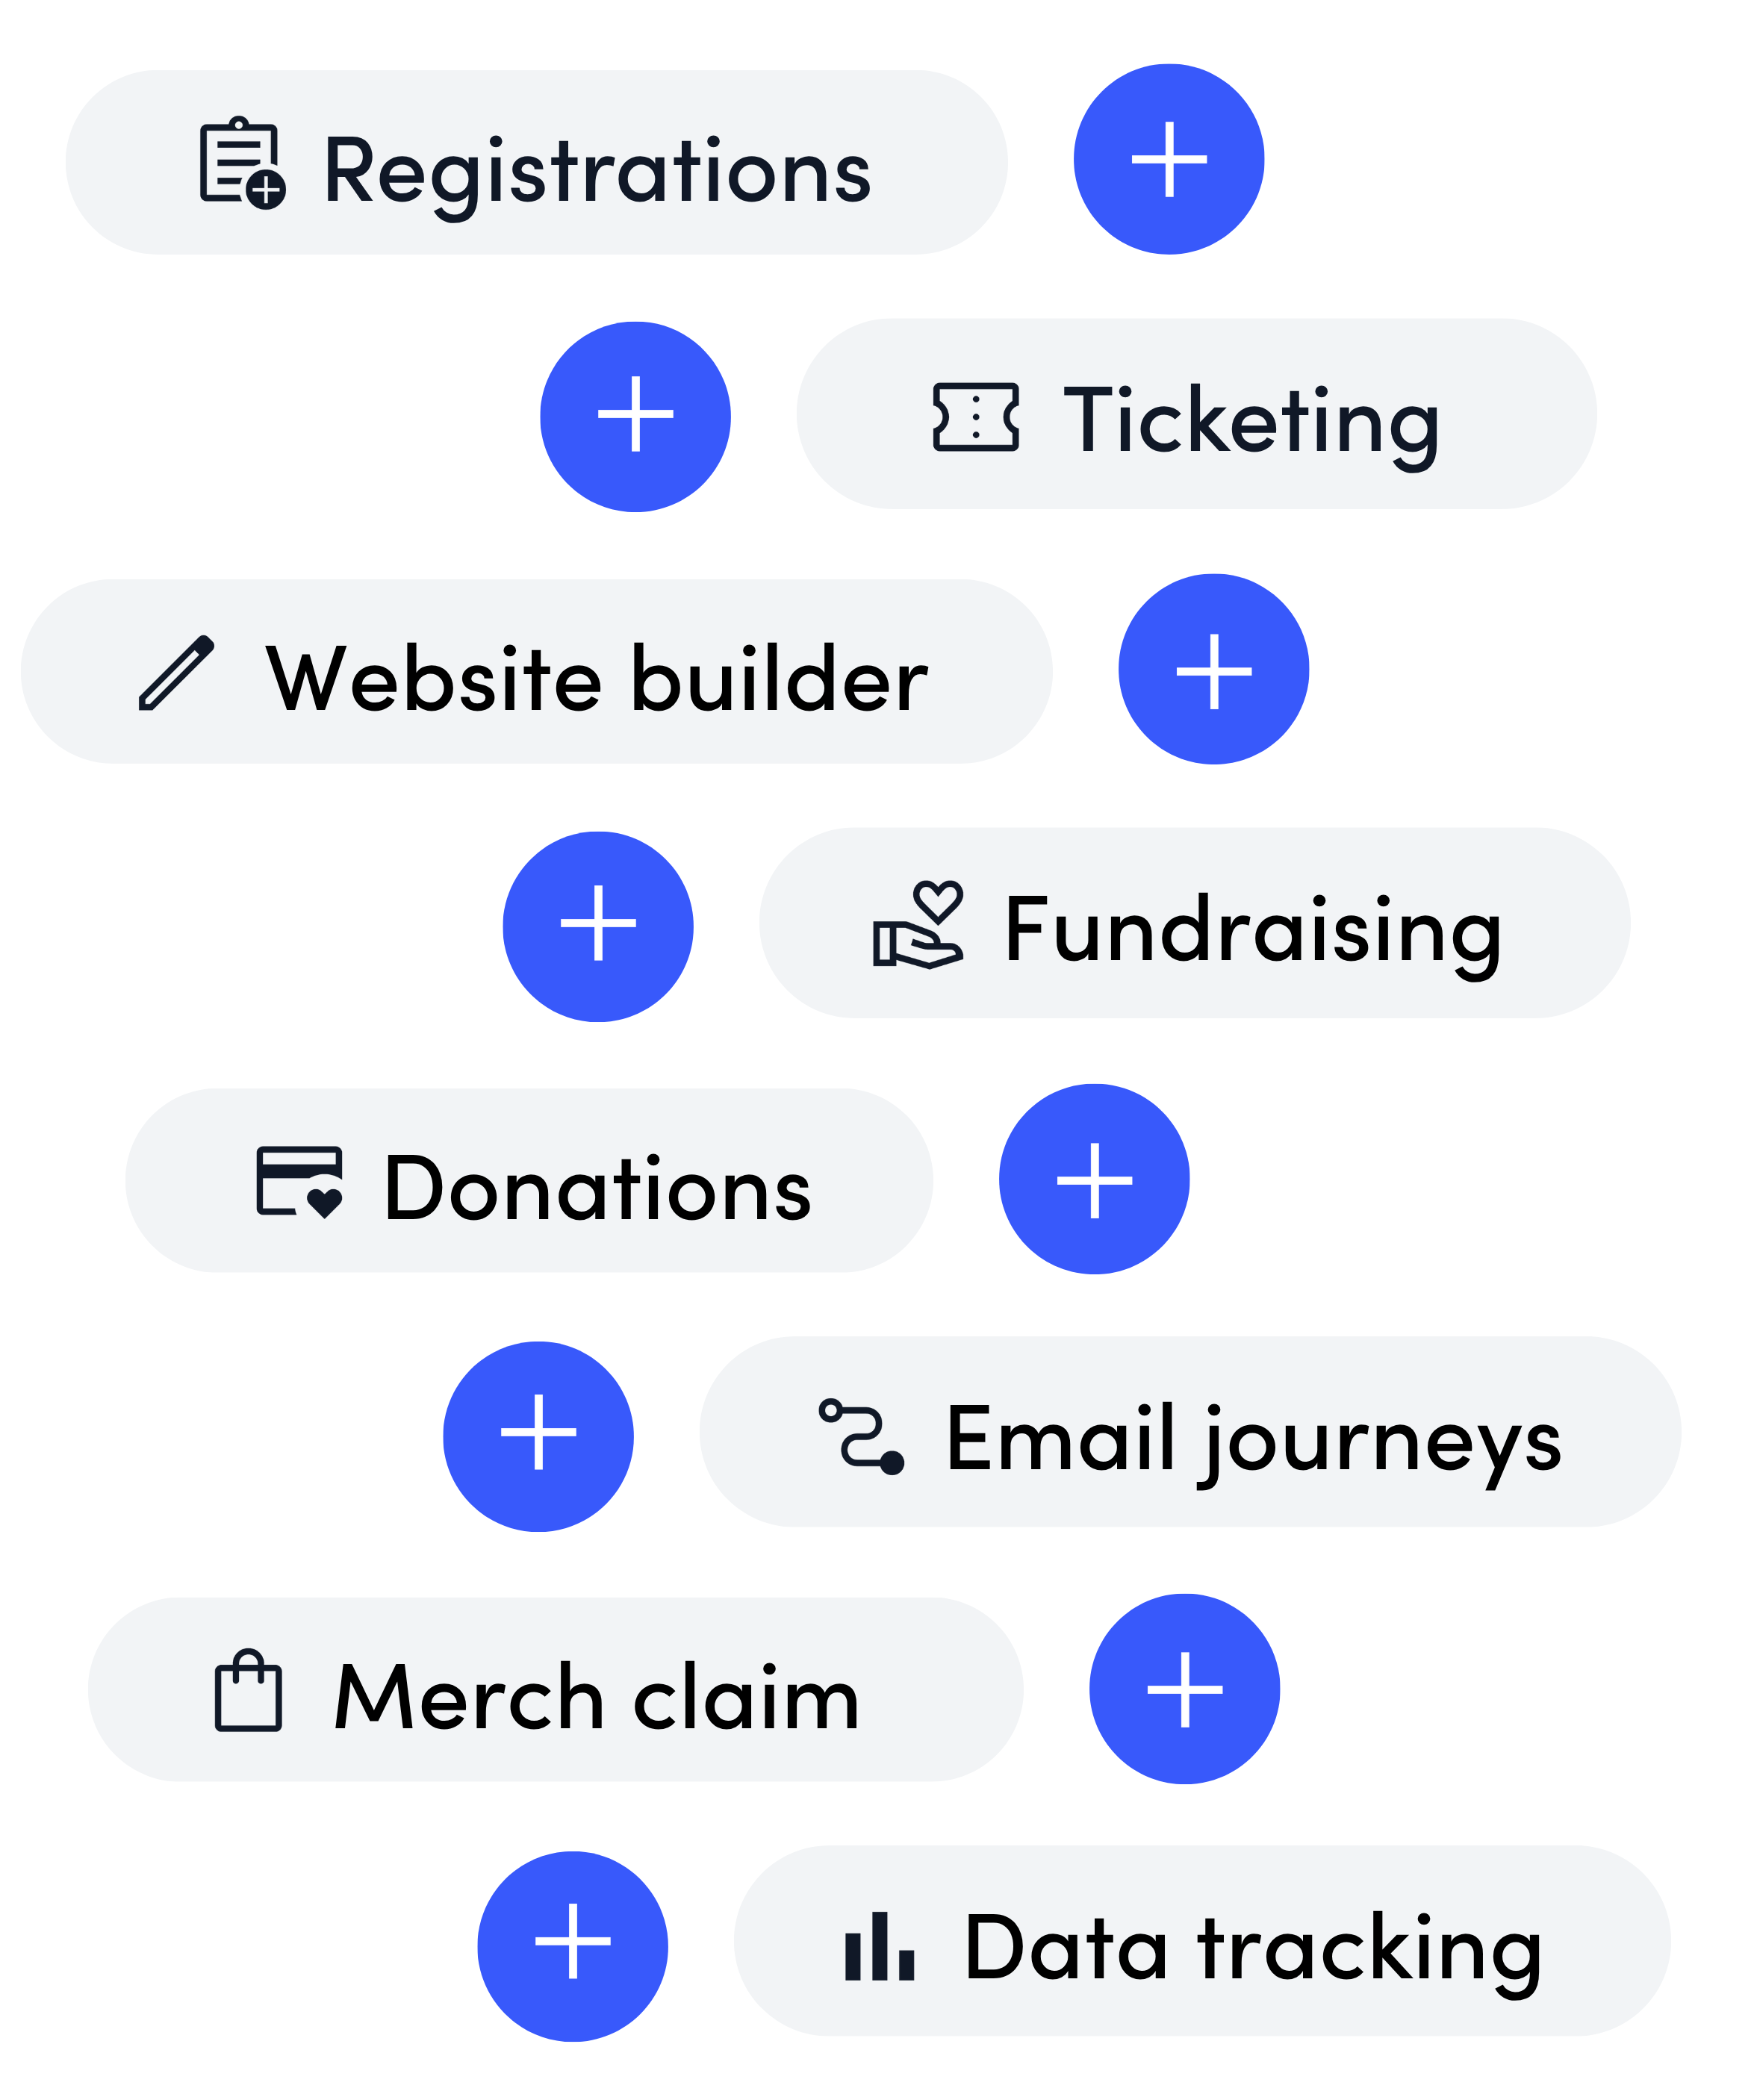Click the Ticketing ticket icon
The height and width of the screenshot is (2100, 1754).
point(976,417)
